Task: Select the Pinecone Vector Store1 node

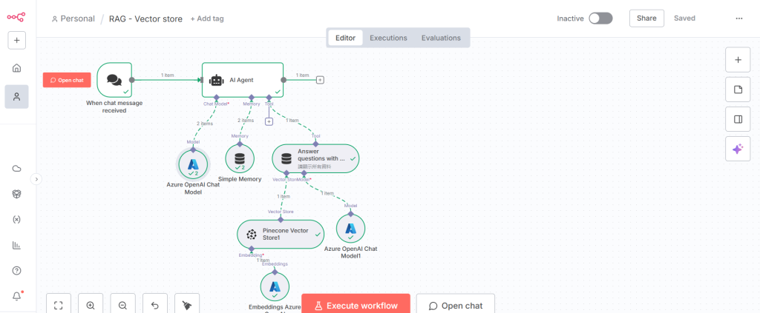Action: (x=280, y=234)
